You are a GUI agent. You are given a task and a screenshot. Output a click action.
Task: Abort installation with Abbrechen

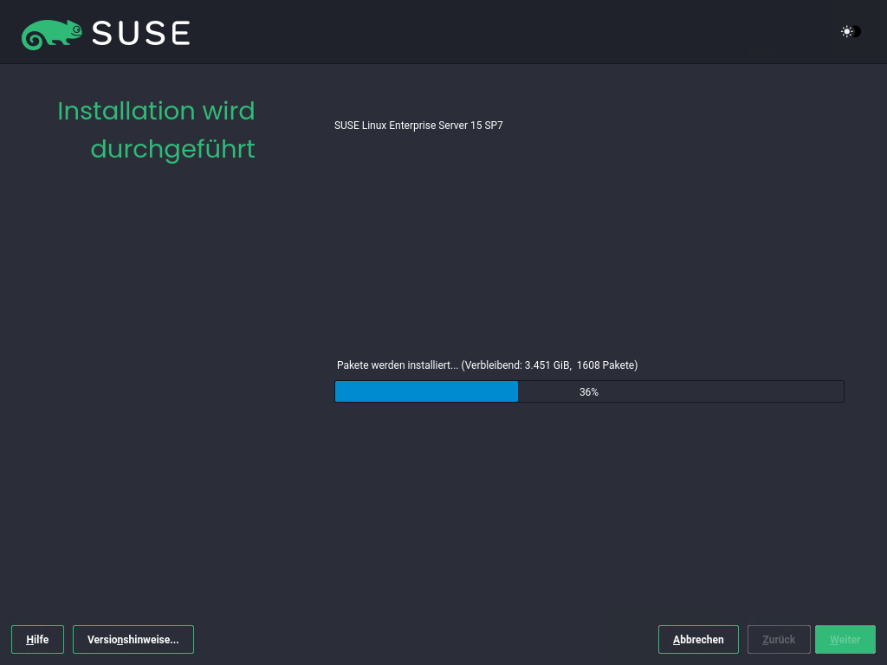pos(698,640)
